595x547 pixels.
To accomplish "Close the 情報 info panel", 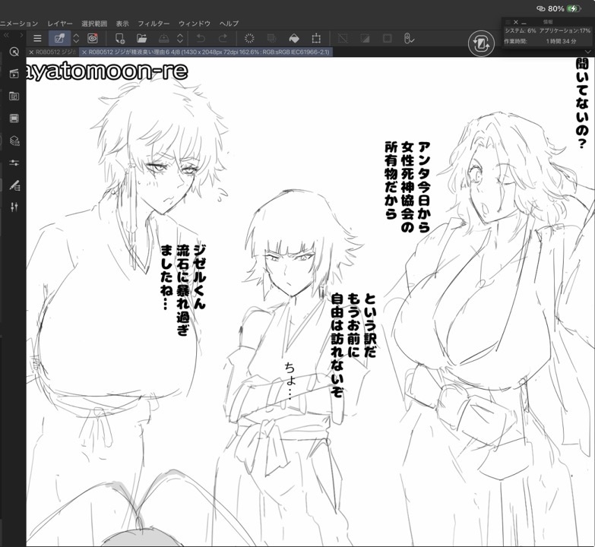I will click(x=516, y=22).
